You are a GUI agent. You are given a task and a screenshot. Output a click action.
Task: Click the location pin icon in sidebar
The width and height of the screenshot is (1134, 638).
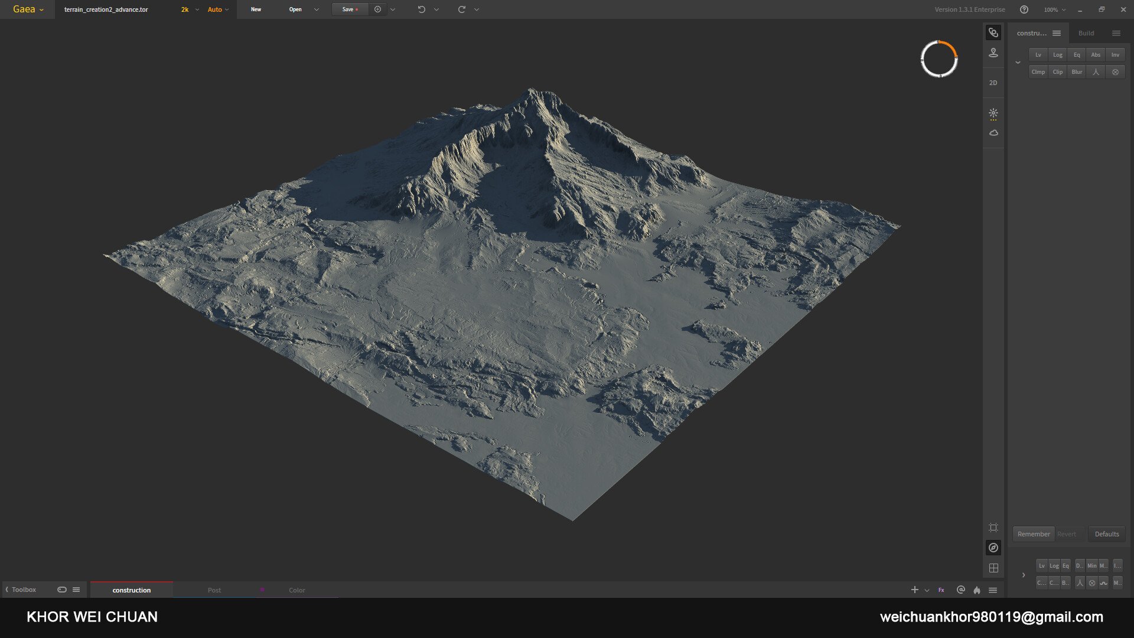(x=993, y=53)
